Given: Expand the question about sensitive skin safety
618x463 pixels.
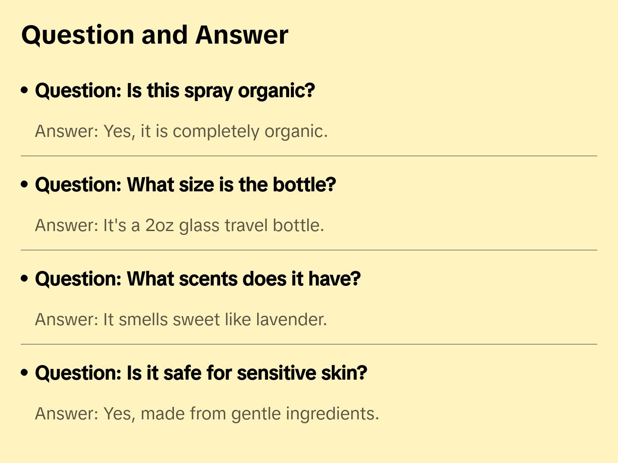Looking at the screenshot, I should coord(201,373).
